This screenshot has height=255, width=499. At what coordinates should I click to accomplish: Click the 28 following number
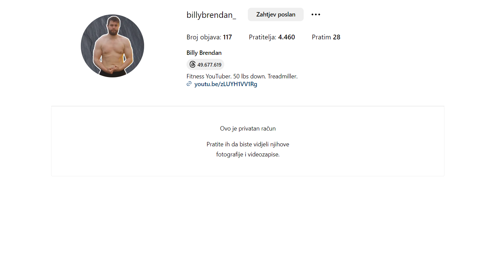pos(337,37)
